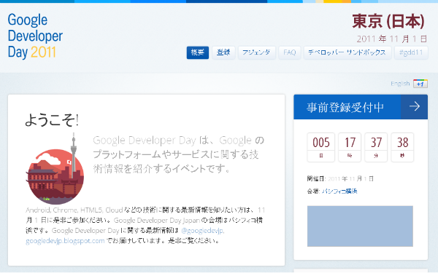The image size is (438, 273).
Task: Click the countdown seconds box 38
Action: point(402,147)
